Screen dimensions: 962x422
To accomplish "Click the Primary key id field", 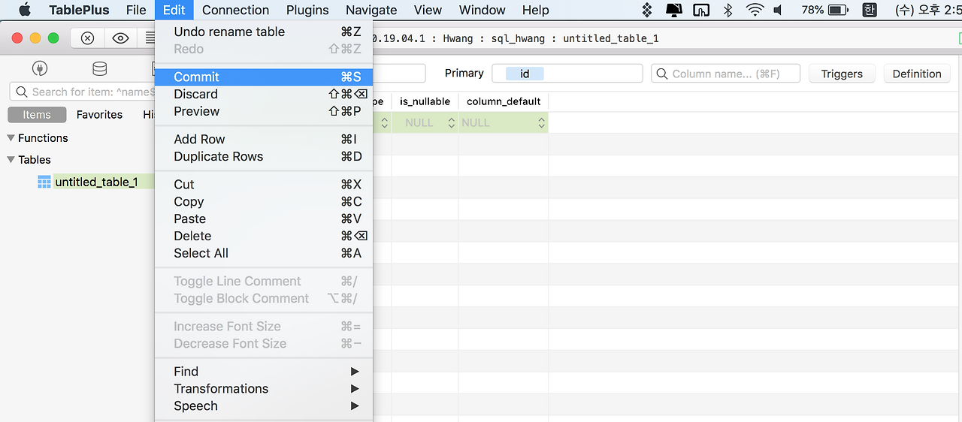I will click(x=567, y=74).
